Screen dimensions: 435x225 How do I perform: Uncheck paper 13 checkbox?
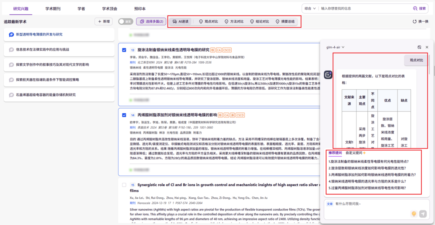point(124,50)
